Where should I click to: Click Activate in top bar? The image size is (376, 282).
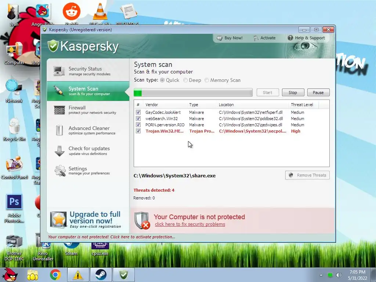[264, 38]
